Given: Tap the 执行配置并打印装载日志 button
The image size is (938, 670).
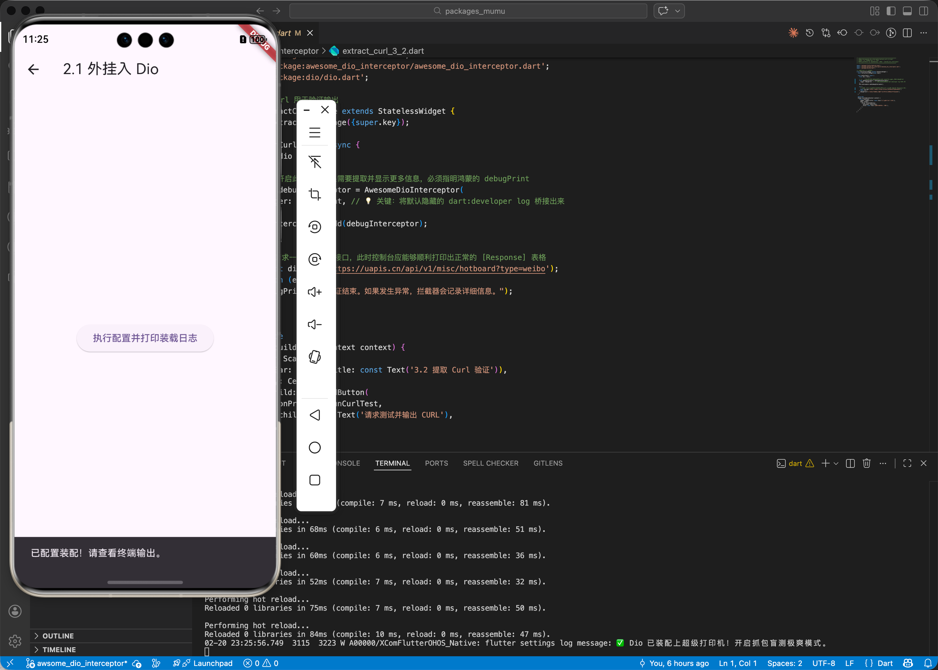Looking at the screenshot, I should (145, 338).
